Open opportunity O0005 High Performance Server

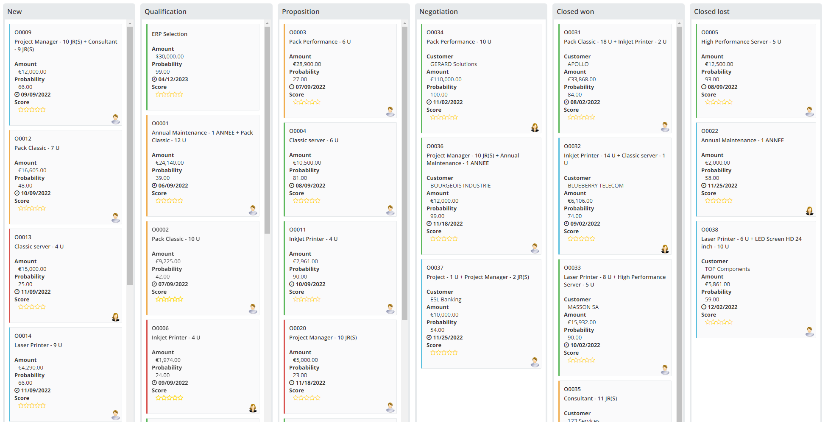pos(741,41)
